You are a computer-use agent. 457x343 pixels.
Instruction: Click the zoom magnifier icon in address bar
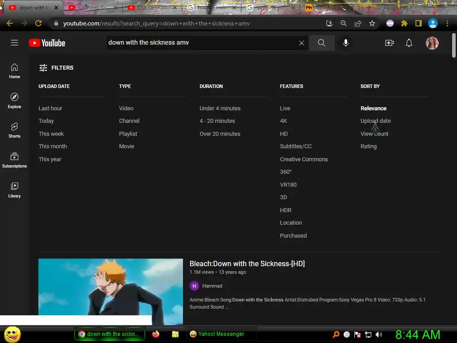[x=343, y=23]
